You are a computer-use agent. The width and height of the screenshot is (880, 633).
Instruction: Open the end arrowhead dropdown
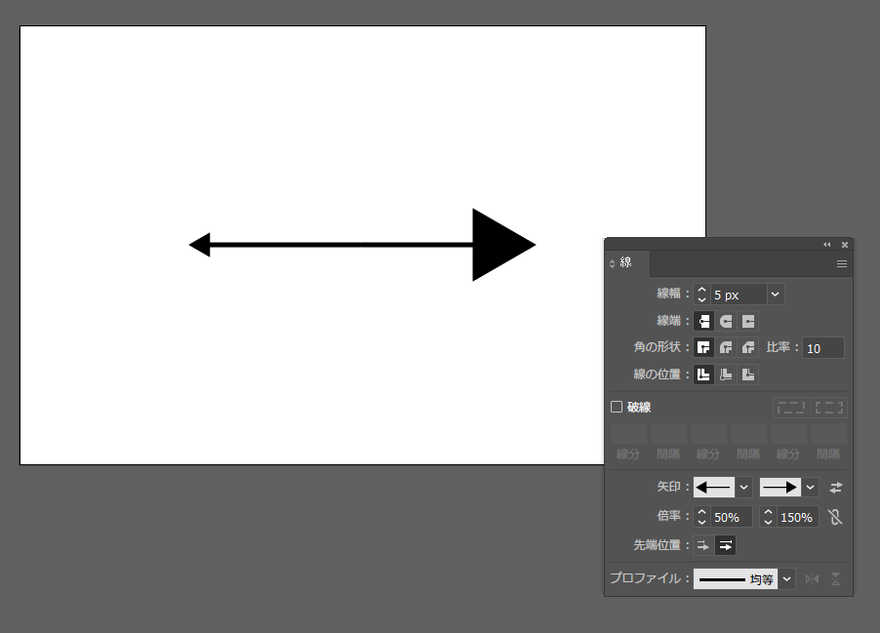[811, 488]
